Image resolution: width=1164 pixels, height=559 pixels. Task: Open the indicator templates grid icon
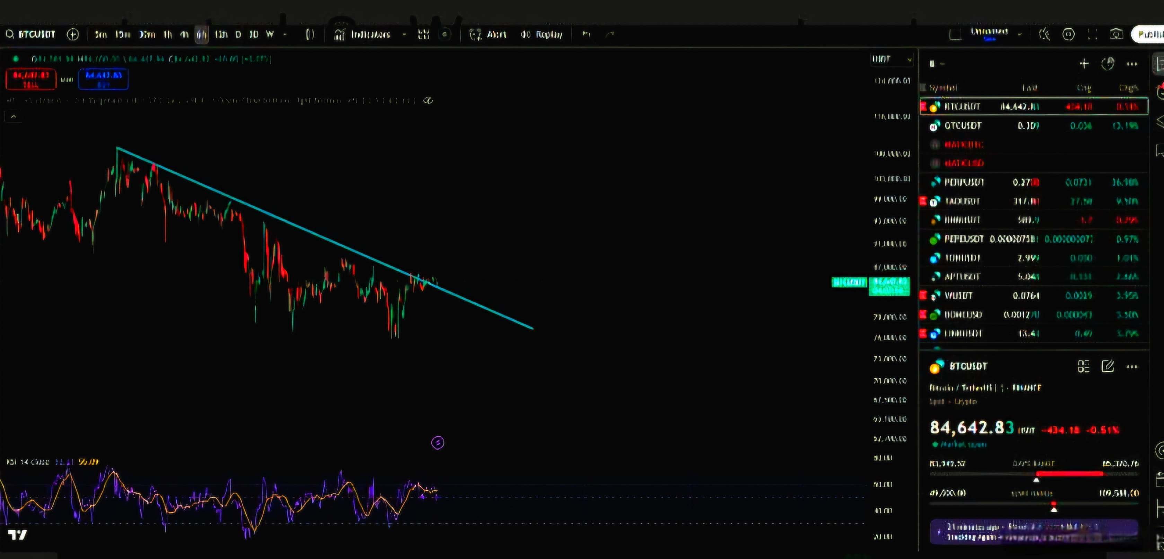coord(423,34)
